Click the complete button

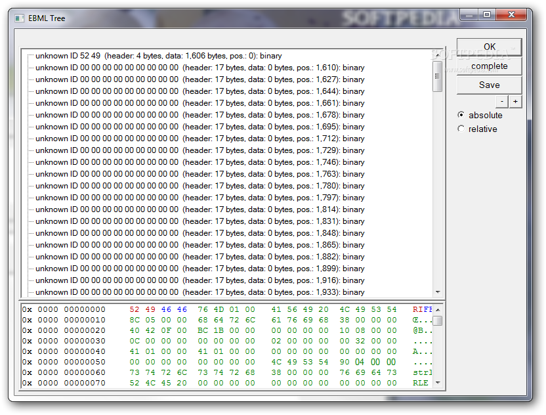pyautogui.click(x=490, y=66)
